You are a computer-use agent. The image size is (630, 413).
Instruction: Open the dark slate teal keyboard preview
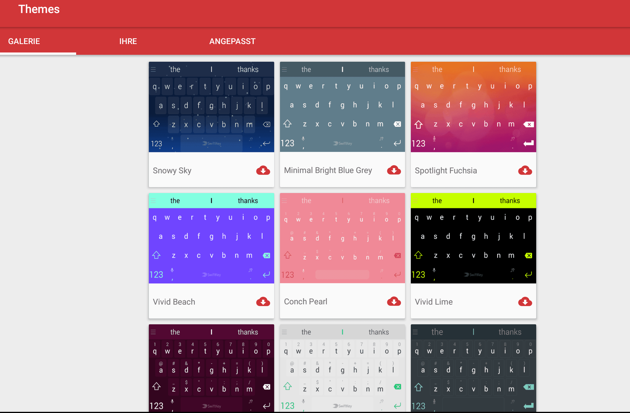click(x=473, y=368)
